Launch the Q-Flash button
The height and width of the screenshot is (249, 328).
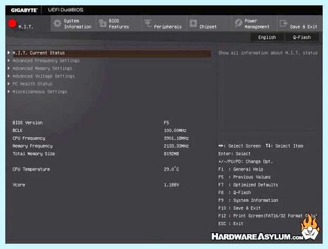(x=302, y=37)
